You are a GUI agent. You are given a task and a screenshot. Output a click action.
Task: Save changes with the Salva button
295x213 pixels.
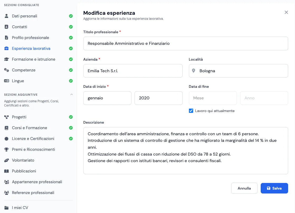(x=274, y=188)
